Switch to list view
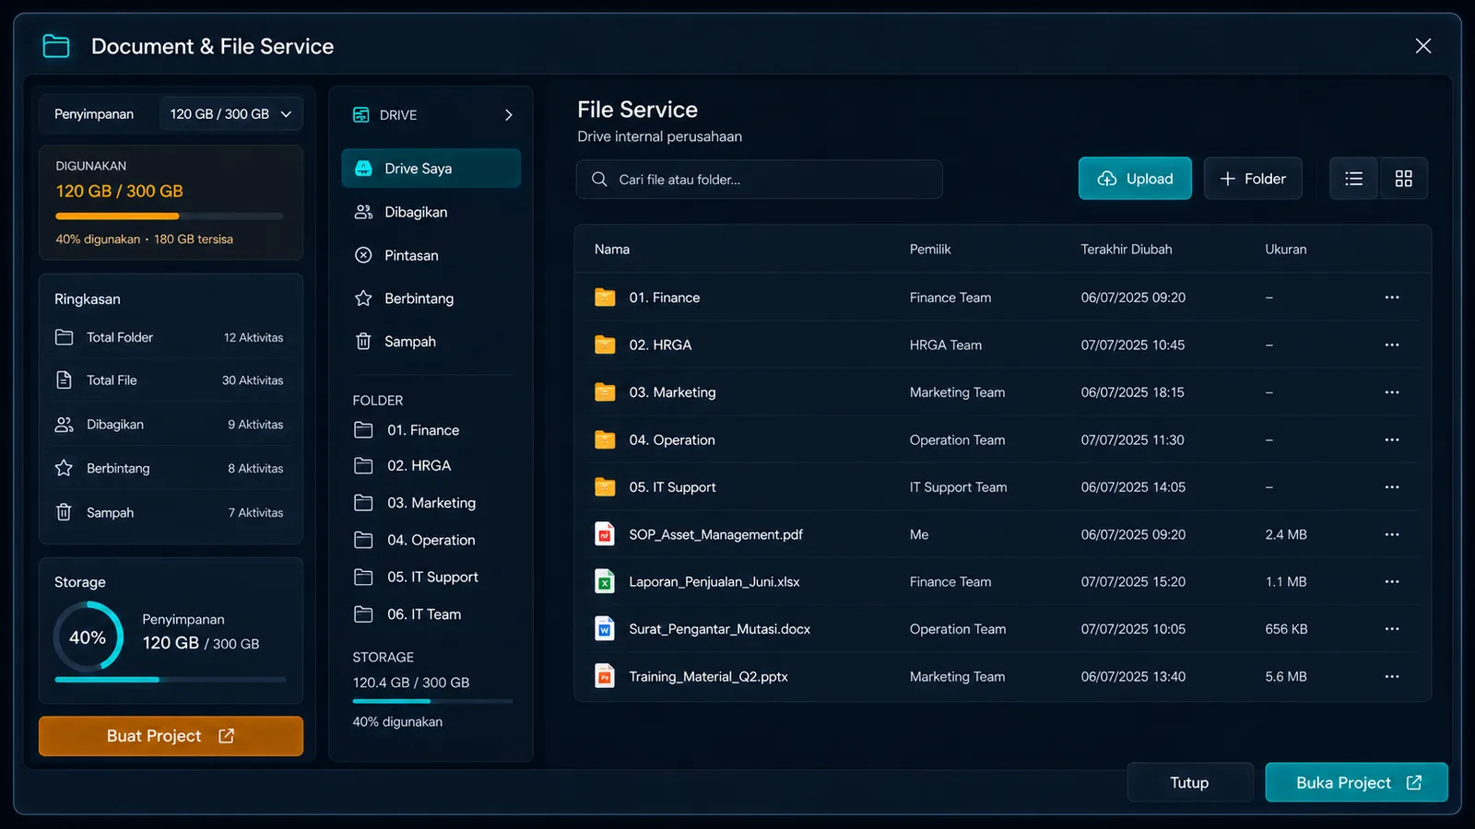The height and width of the screenshot is (829, 1475). point(1353,179)
